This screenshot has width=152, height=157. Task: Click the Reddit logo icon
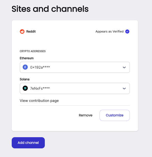pos(22,32)
